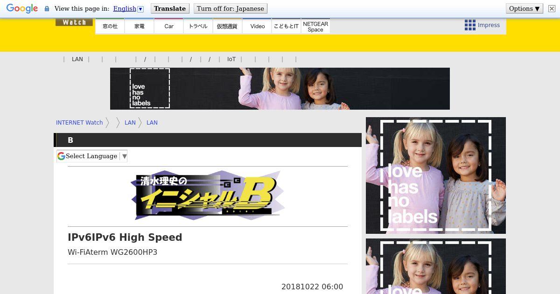Click the LAN category in navigation bar
560x294 pixels.
pyautogui.click(x=77, y=59)
